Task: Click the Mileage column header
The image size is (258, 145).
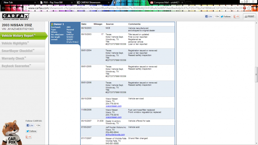Action: 98,24
